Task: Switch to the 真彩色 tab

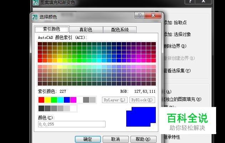Action: coord(86,30)
